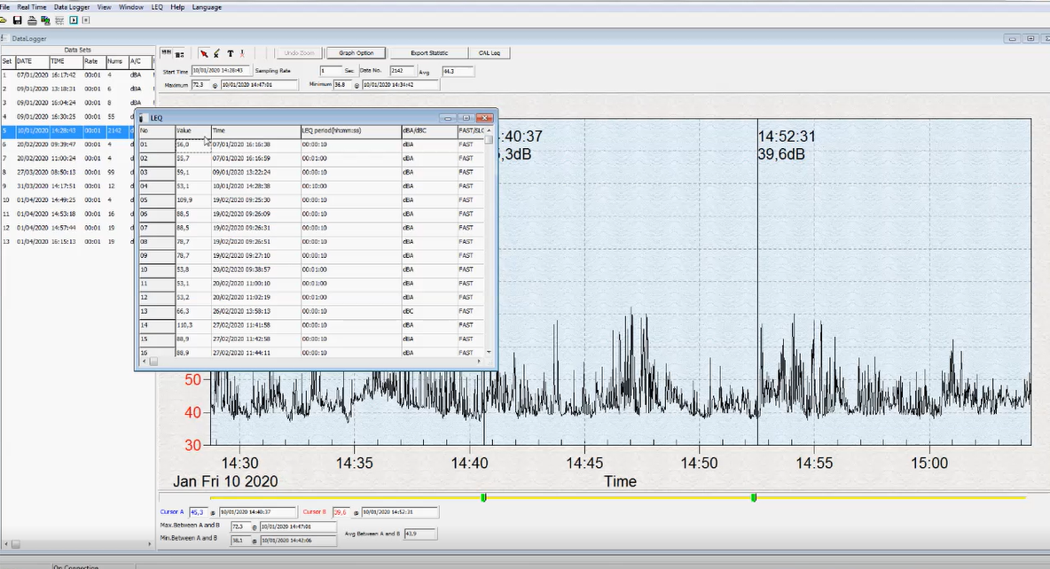The height and width of the screenshot is (569, 1050).
Task: Click the Cursor A value field
Action: (x=197, y=512)
